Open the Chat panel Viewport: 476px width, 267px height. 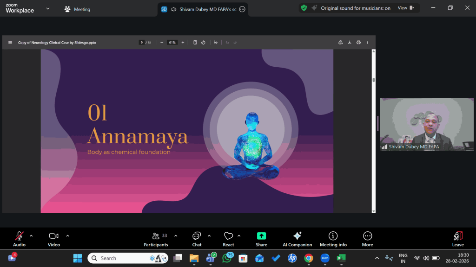[x=197, y=239]
